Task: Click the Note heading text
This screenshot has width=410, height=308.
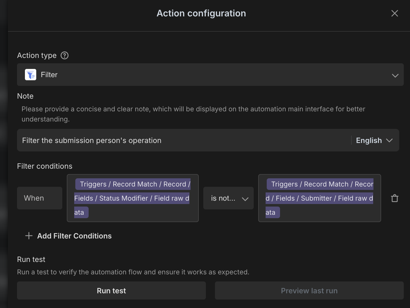Action: click(25, 96)
